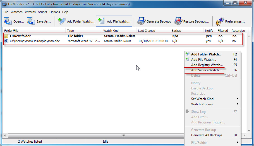Open the Scripts menu
Screen dimensions: 254x146
[x=42, y=12]
